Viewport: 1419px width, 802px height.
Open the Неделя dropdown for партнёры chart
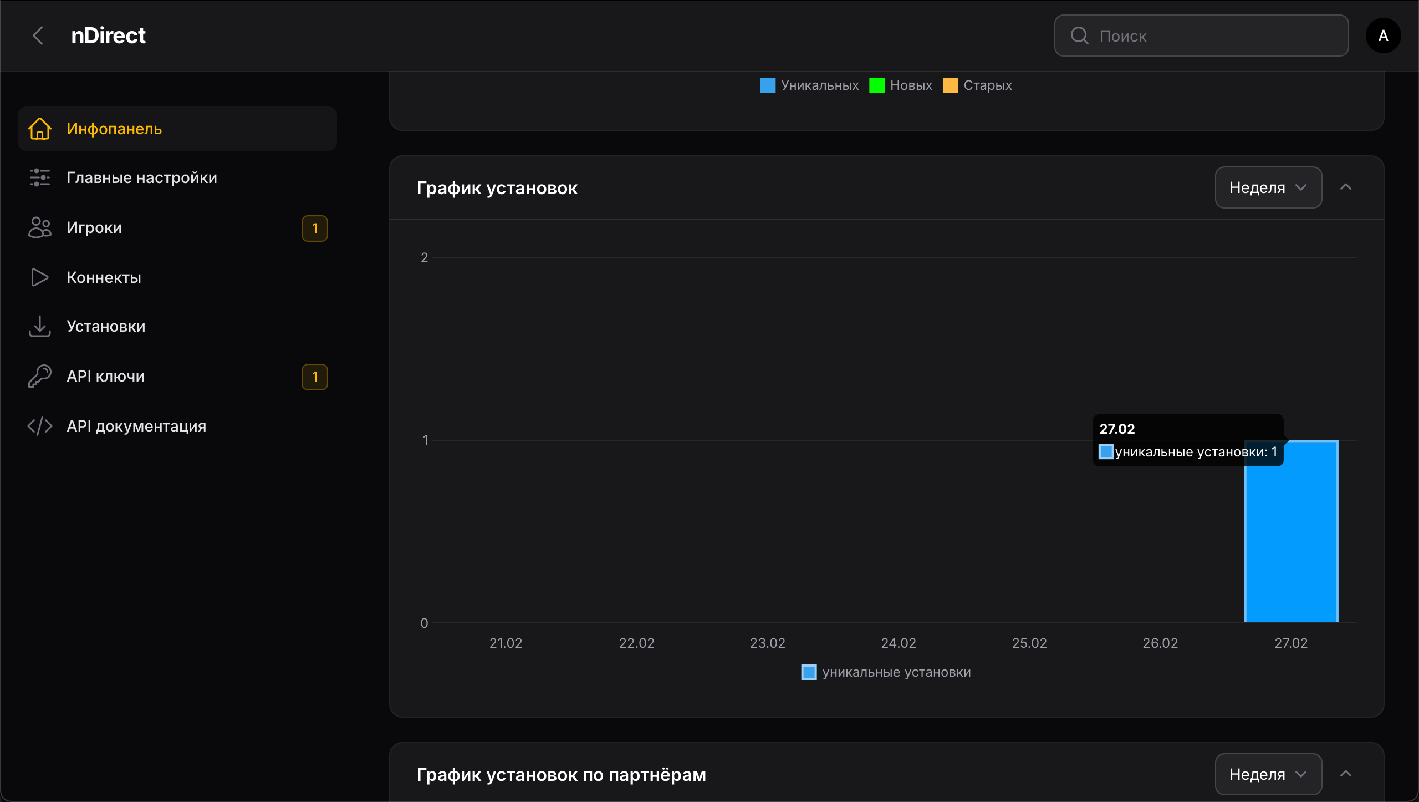coord(1268,774)
